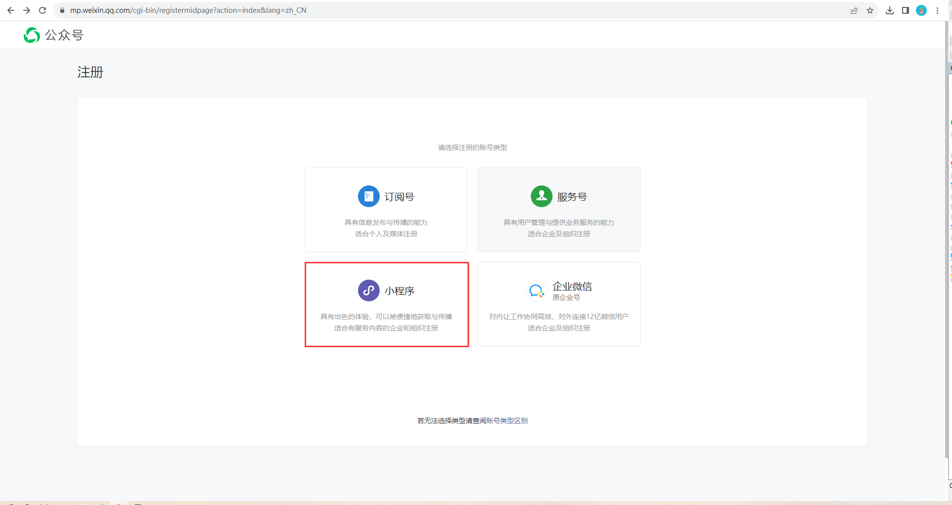Open browser downloads icon
952x505 pixels.
click(890, 10)
